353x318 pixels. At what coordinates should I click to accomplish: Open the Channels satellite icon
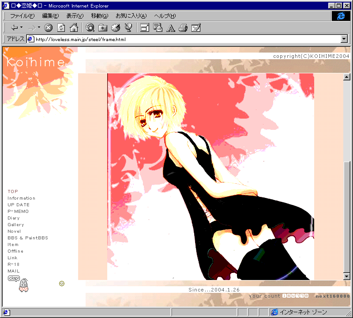pyautogui.click(x=128, y=28)
